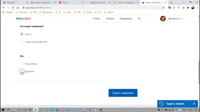Click the camera extension icon
Screen dimensions: 200x112
183,7
